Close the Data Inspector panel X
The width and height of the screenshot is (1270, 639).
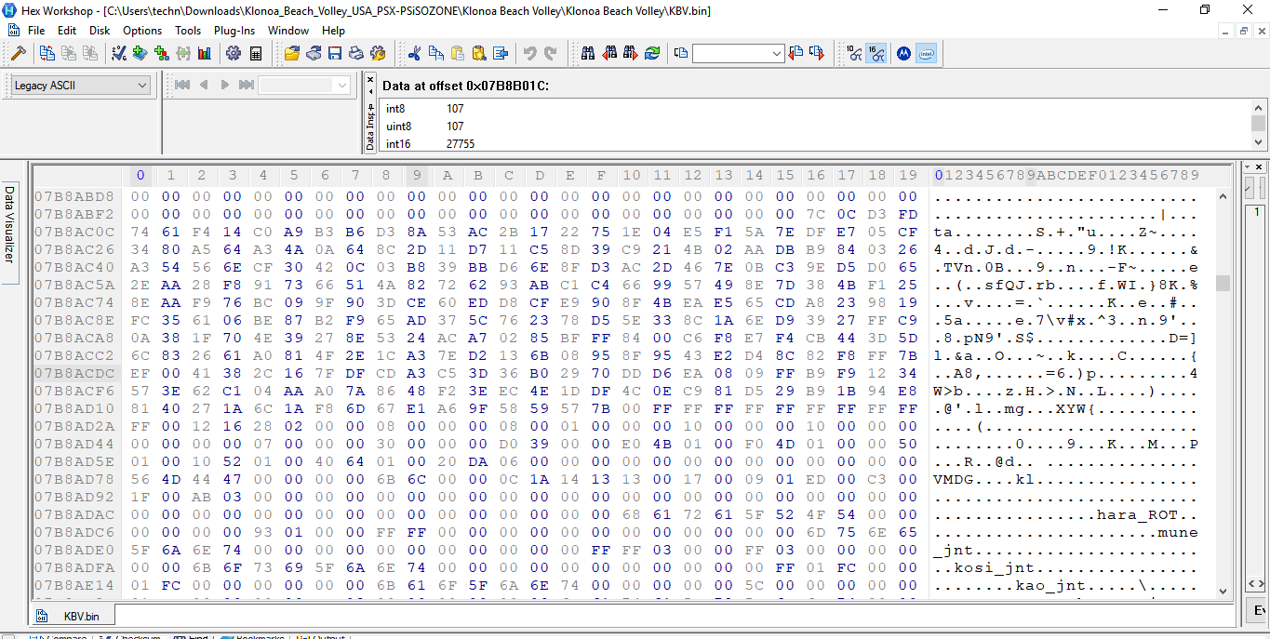pyautogui.click(x=370, y=78)
